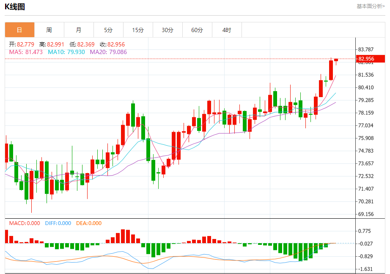Image resolution: width=390 pixels, height=274 pixels.
Task: Click the opening price 开:82.779
Action: 22,44
